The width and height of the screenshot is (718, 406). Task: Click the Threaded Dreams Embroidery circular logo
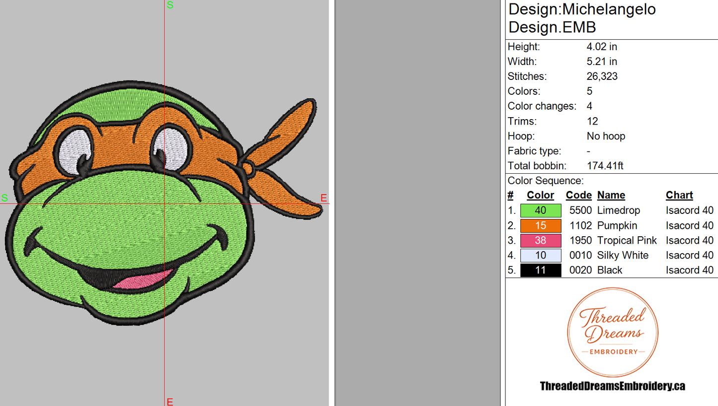[613, 333]
